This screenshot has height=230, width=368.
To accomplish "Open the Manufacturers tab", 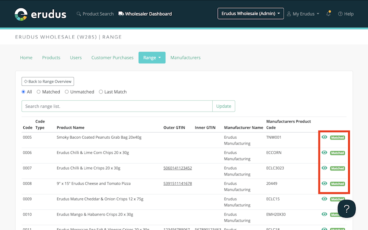I will [x=185, y=57].
